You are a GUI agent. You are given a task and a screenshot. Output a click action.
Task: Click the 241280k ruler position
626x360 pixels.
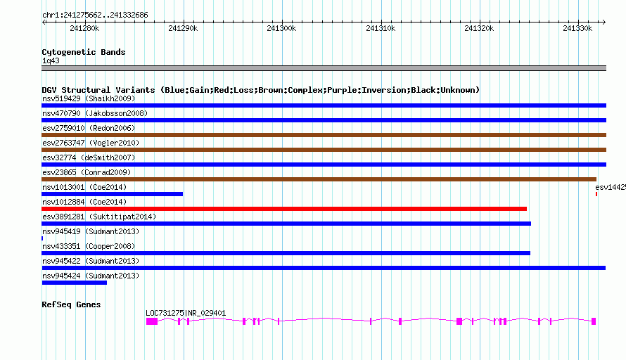tap(84, 28)
